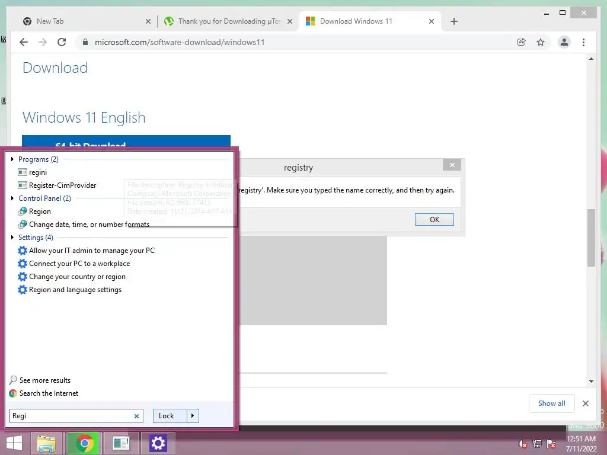Screen dimensions: 607x455
Task: Click Show all in the downloads bar
Action: (551, 403)
